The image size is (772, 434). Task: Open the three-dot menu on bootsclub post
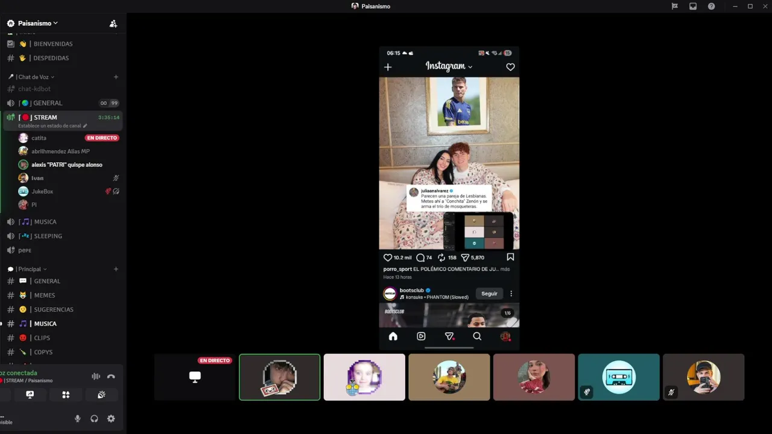(x=511, y=294)
